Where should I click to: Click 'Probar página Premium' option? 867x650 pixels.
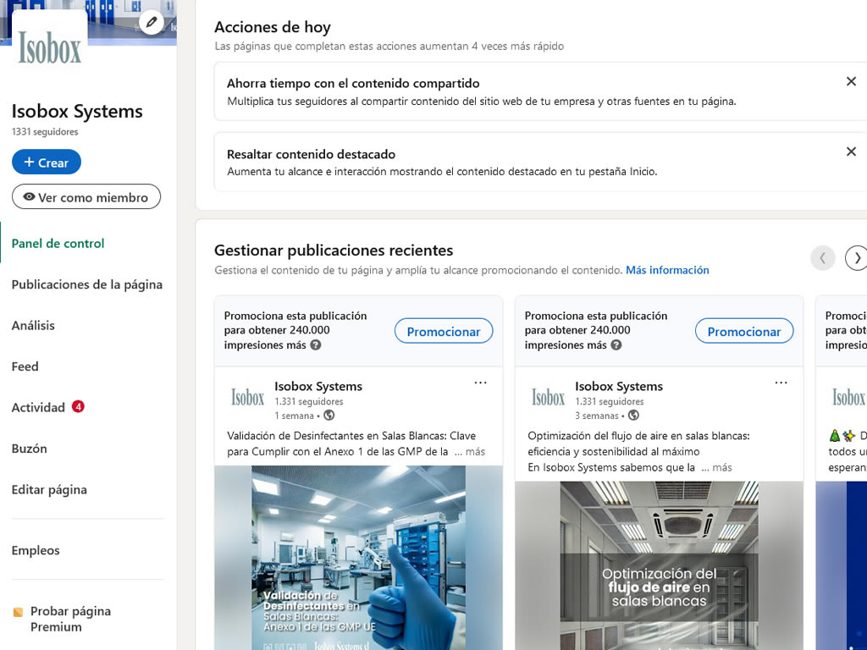click(x=70, y=619)
